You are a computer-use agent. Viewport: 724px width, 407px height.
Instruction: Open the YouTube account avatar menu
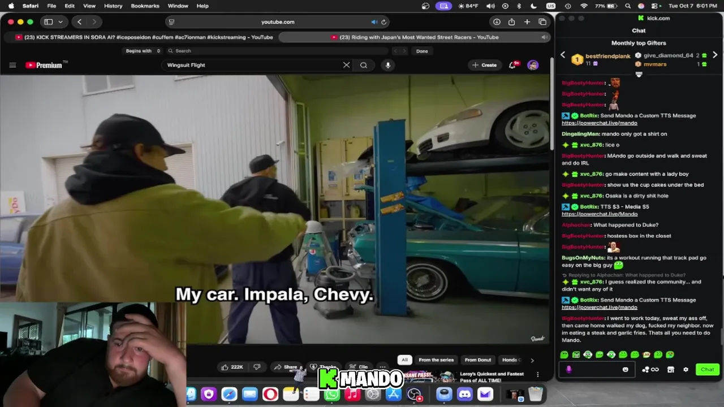tap(533, 65)
